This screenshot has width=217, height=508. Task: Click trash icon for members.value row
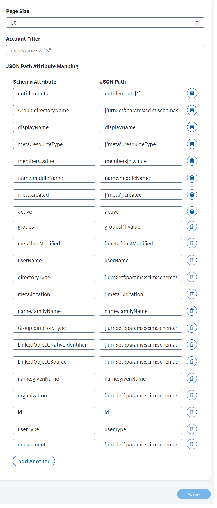pyautogui.click(x=192, y=161)
